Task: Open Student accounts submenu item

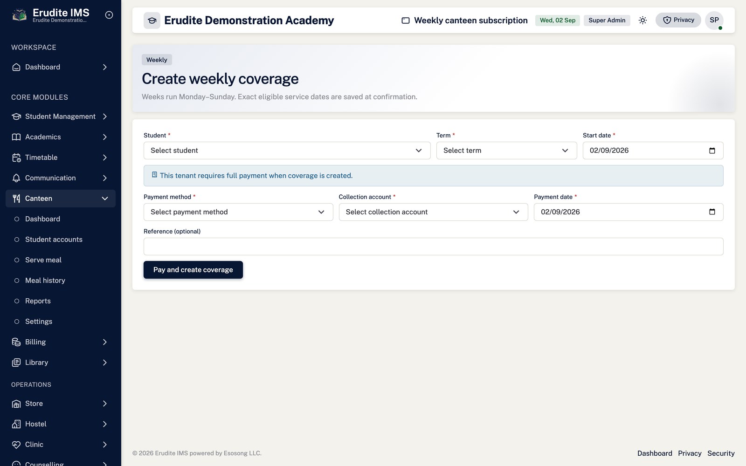Action: coord(61,240)
